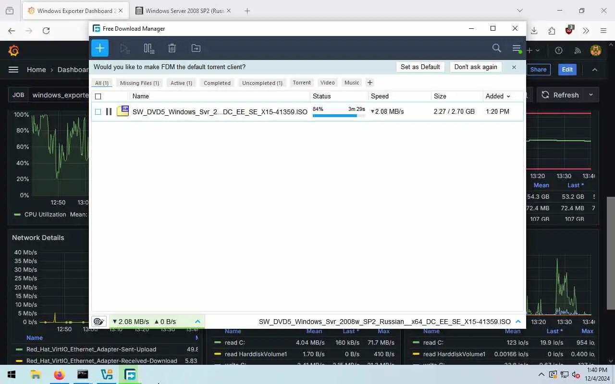Reload the browser page
The height and width of the screenshot is (384, 615).
click(46, 31)
